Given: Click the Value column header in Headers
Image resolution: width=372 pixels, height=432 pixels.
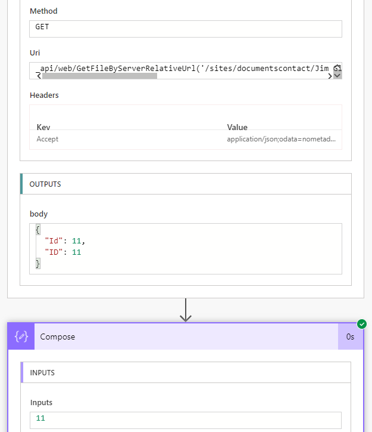Looking at the screenshot, I should (237, 127).
